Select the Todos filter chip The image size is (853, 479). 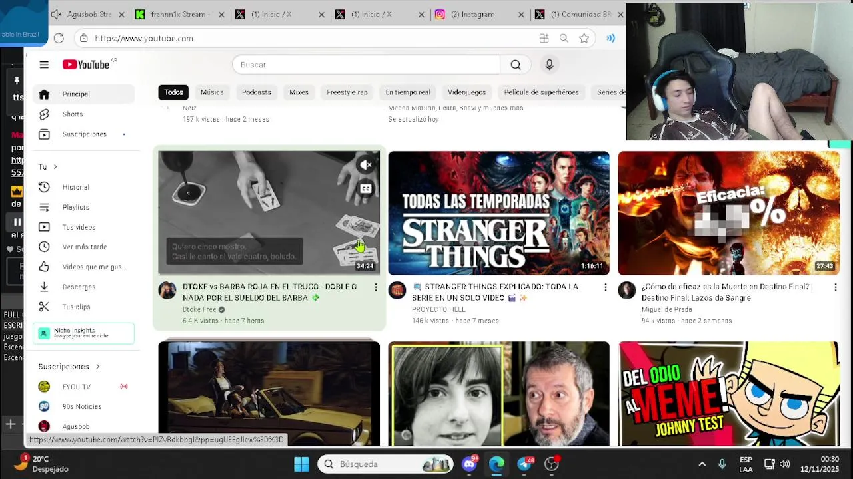[173, 92]
